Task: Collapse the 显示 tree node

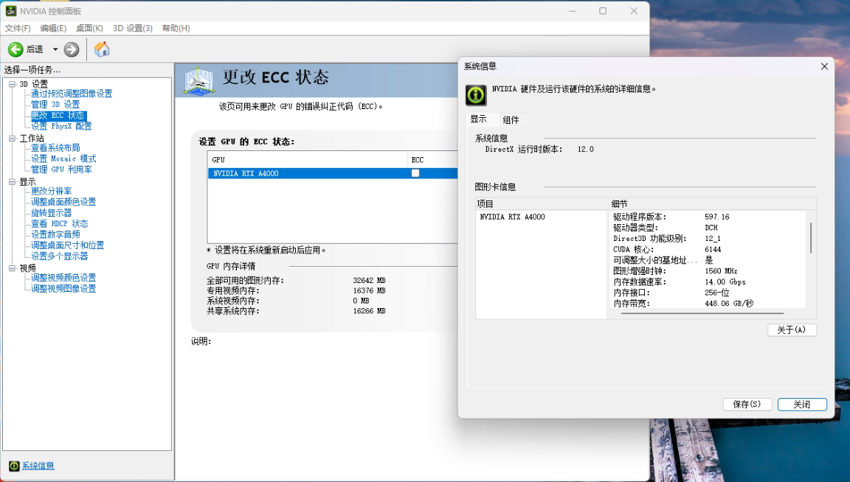Action: 12,182
